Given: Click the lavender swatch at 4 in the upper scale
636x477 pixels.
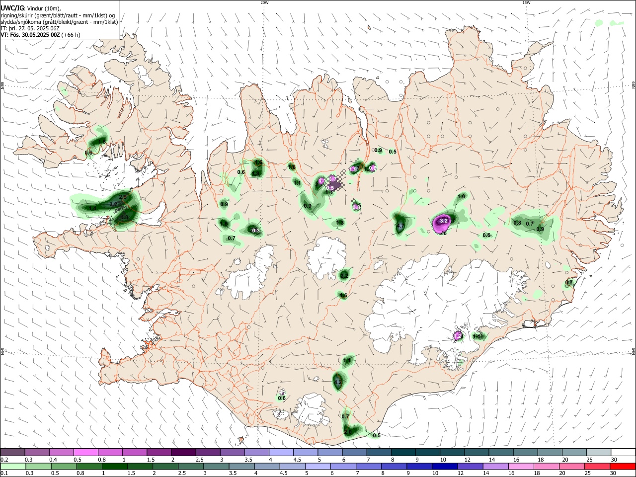Looking at the screenshot, I should [281, 453].
